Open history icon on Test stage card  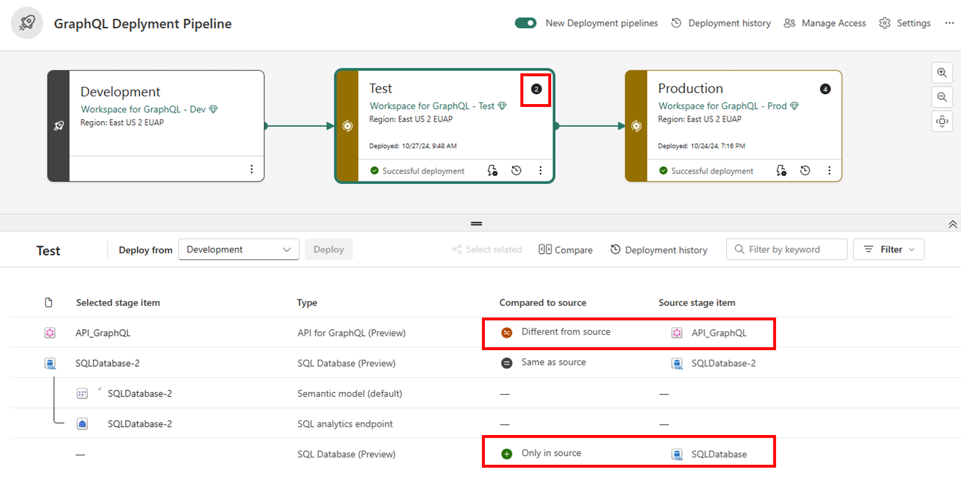[517, 171]
